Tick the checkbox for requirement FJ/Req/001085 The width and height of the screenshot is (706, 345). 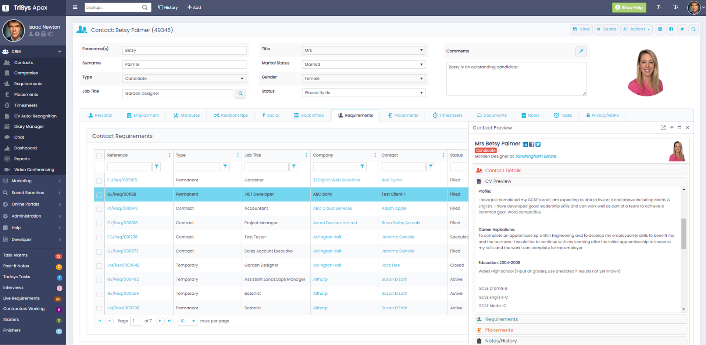pyautogui.click(x=99, y=181)
